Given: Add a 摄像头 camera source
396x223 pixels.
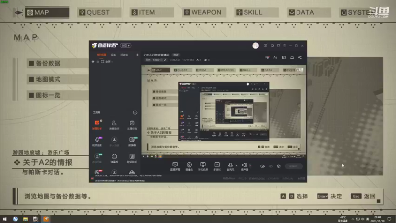Looking at the screenshot, I should tap(189, 166).
